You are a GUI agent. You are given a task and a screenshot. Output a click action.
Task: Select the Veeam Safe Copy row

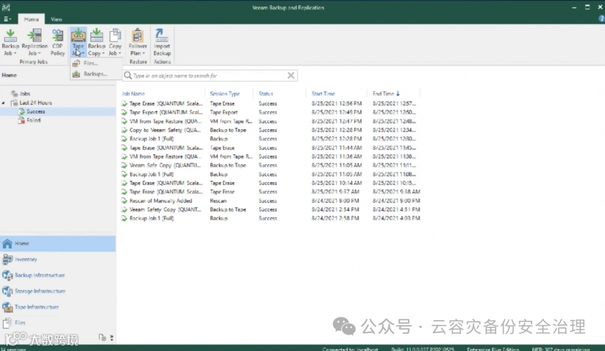pyautogui.click(x=270, y=166)
